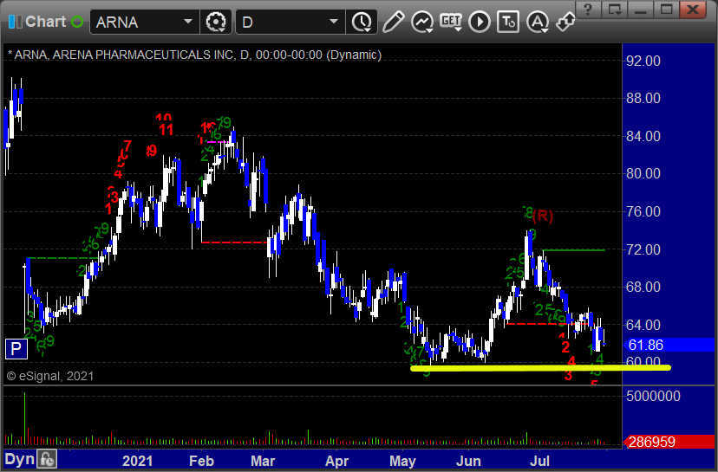Open the alerts A circle icon
This screenshot has width=718, height=472.
538,22
